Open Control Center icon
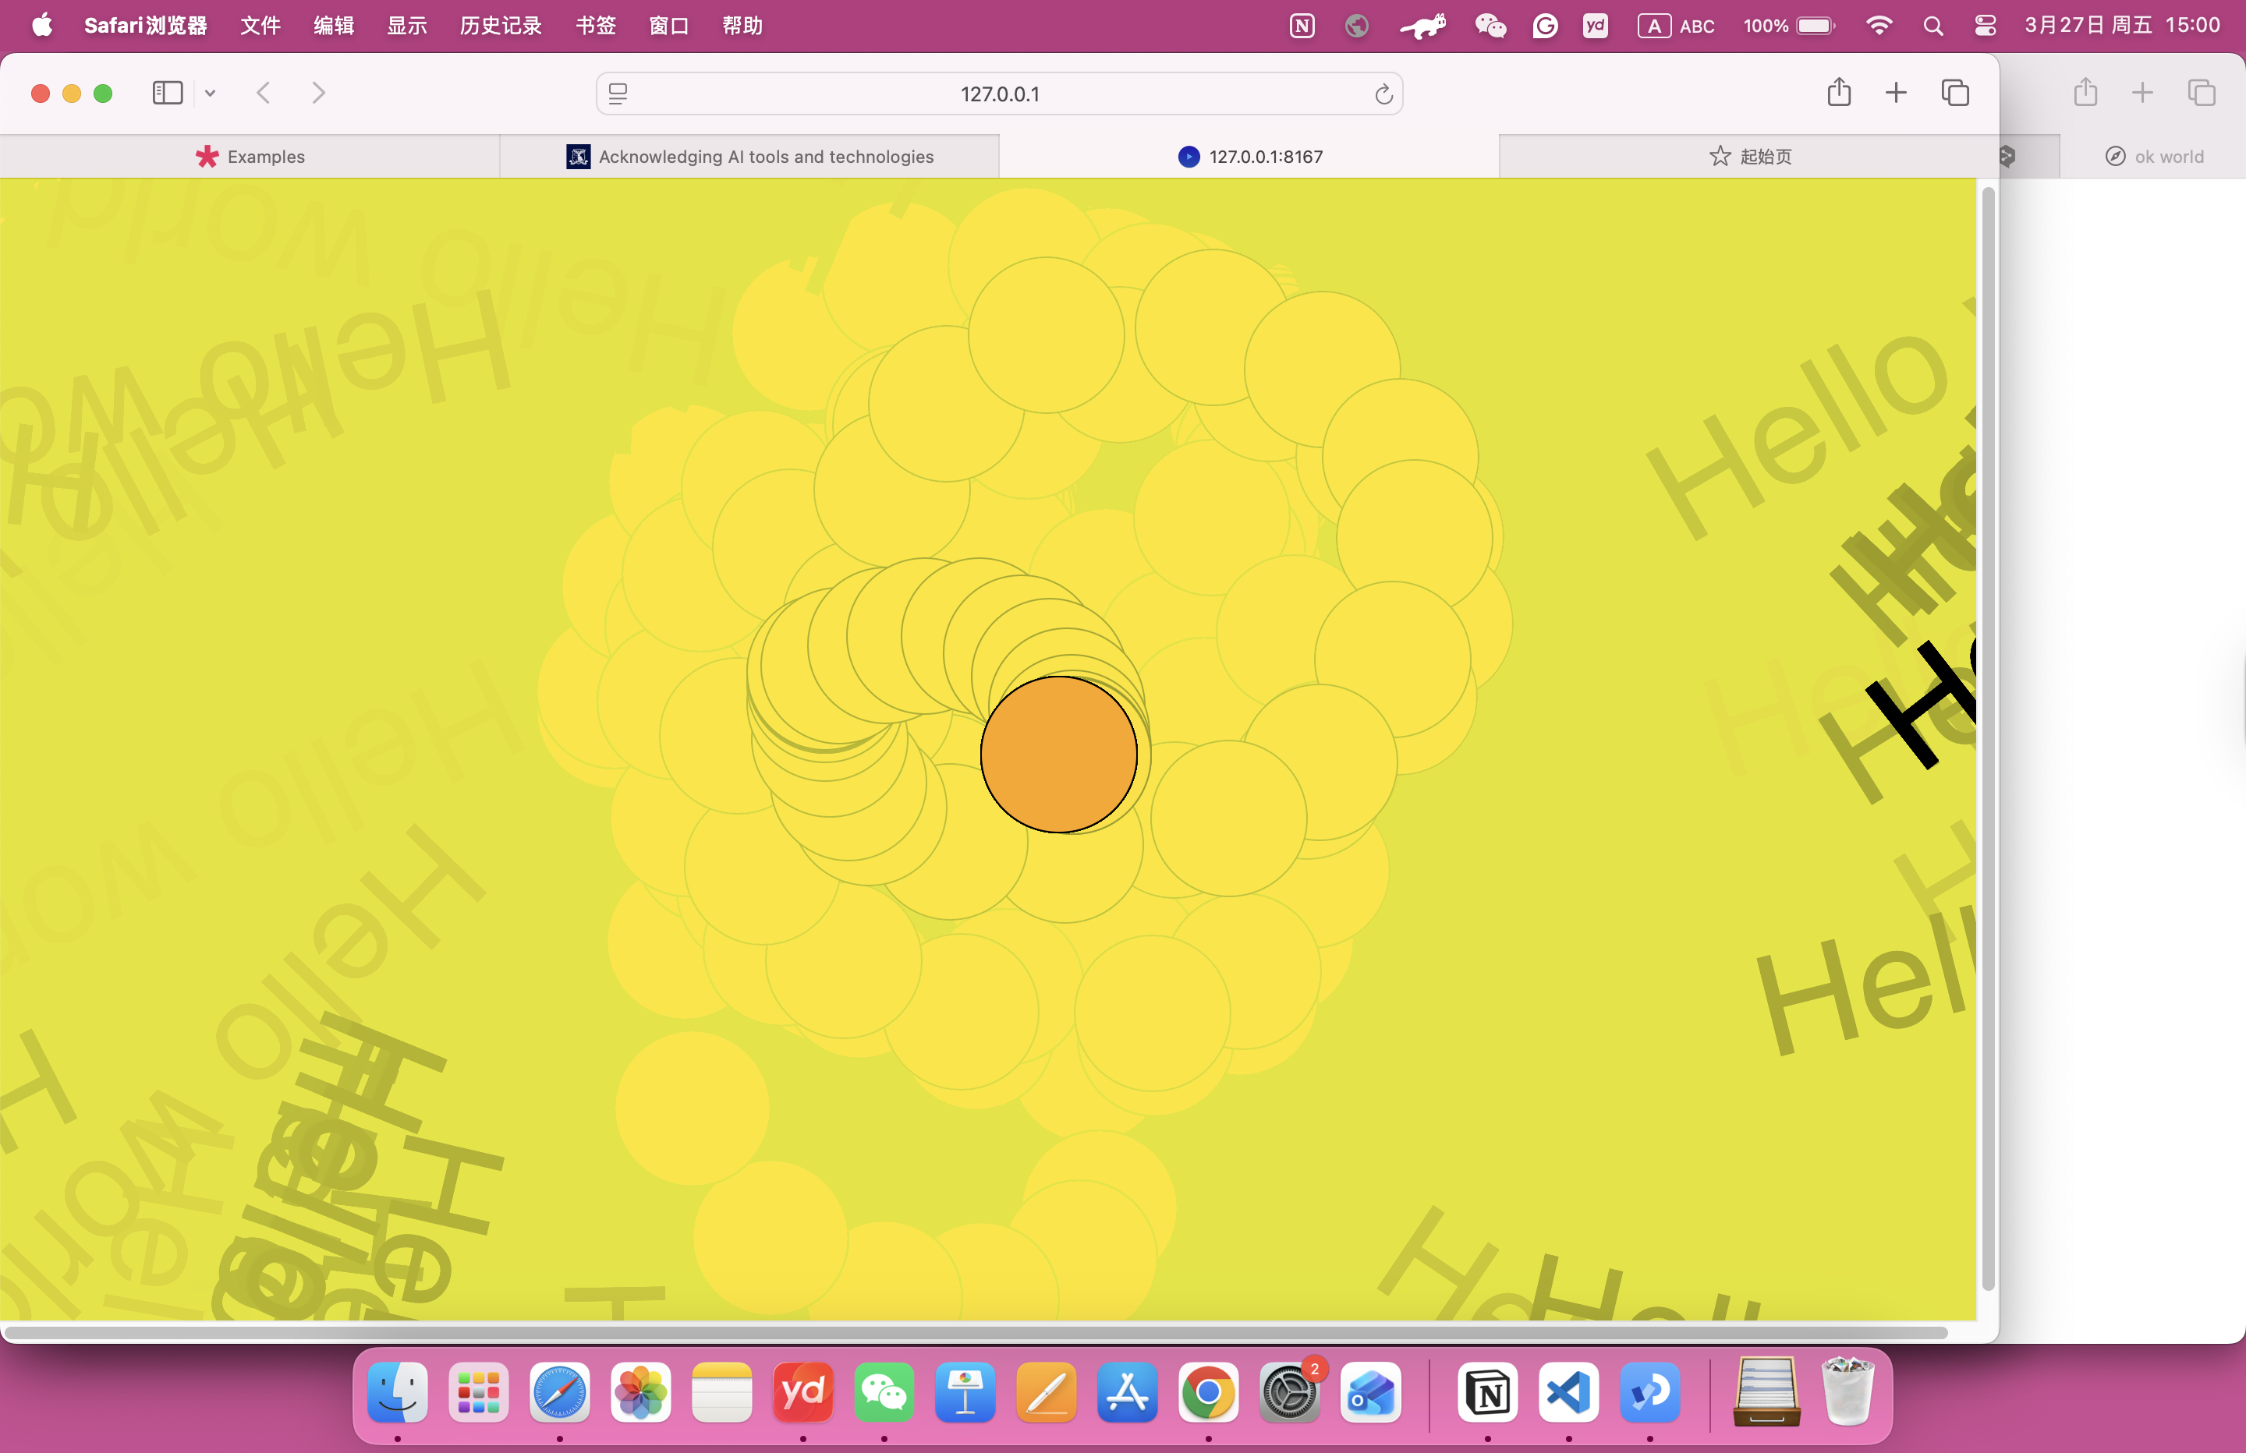Viewport: 2246px width, 1453px height. point(1986,26)
